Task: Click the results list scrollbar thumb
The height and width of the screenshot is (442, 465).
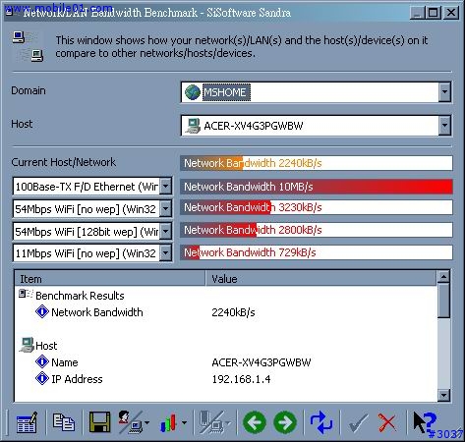Action: point(443,301)
